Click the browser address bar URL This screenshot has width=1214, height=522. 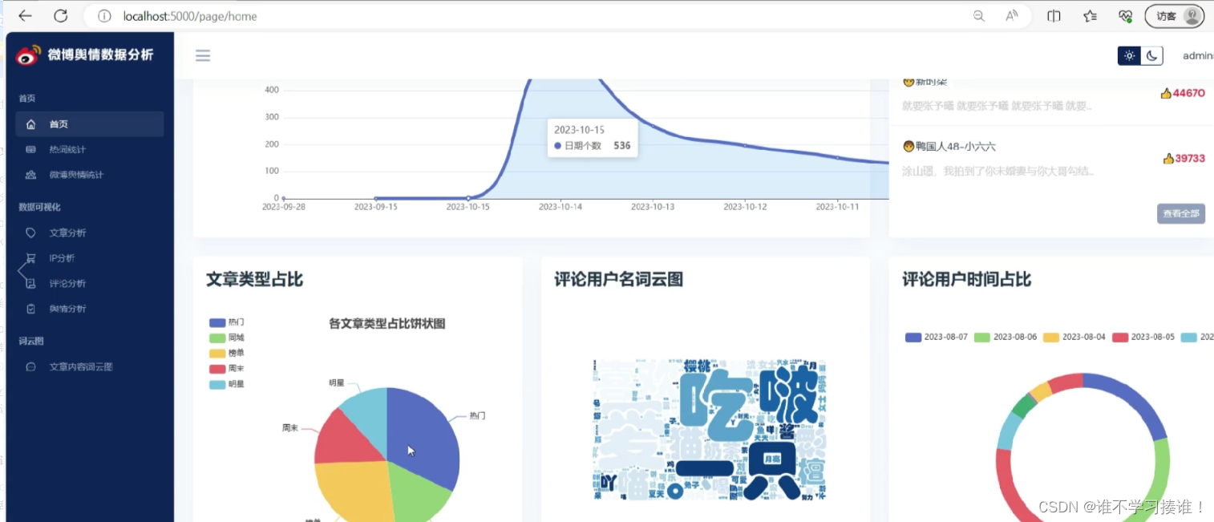pos(189,16)
